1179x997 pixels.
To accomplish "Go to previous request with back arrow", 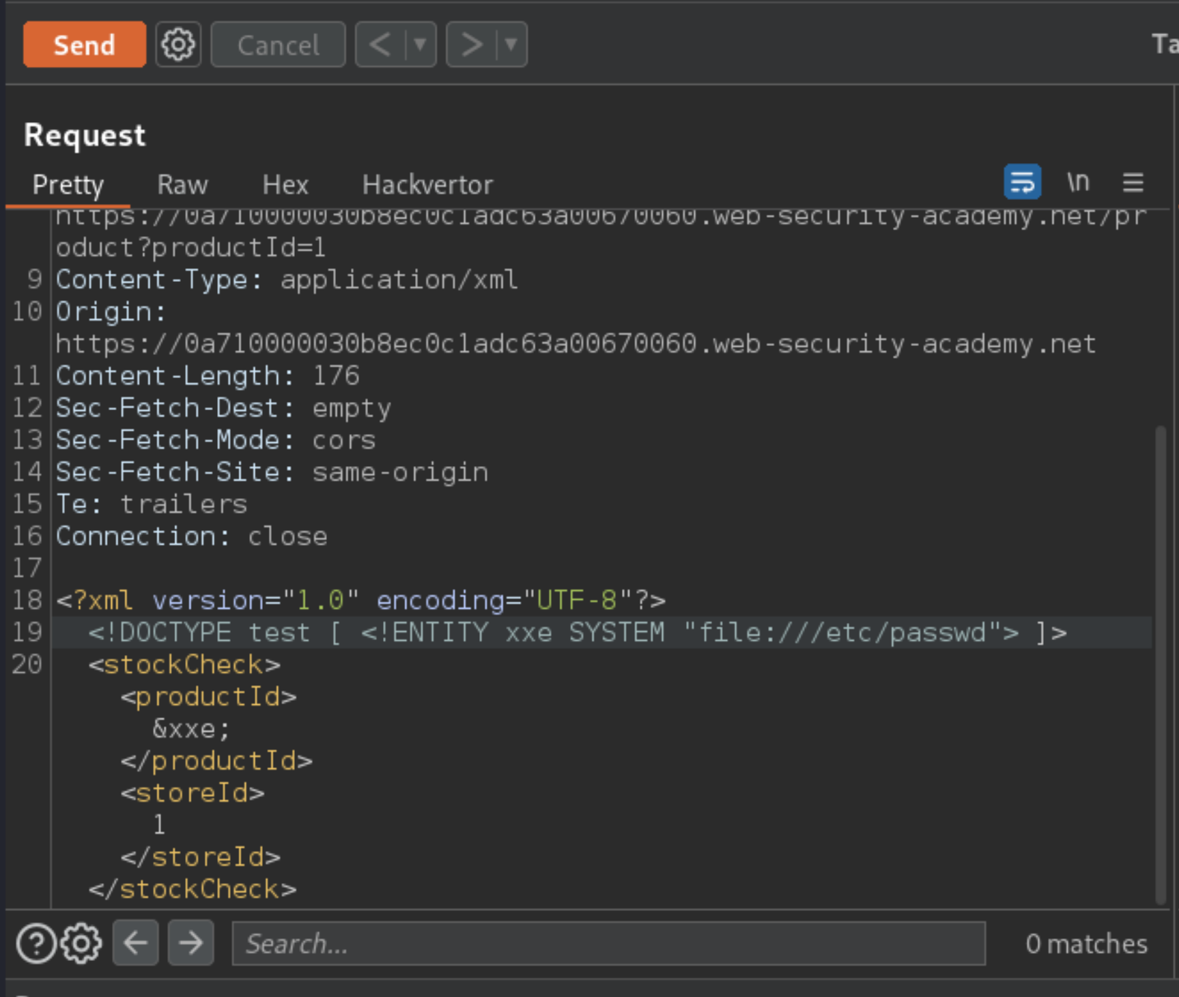I will 380,44.
